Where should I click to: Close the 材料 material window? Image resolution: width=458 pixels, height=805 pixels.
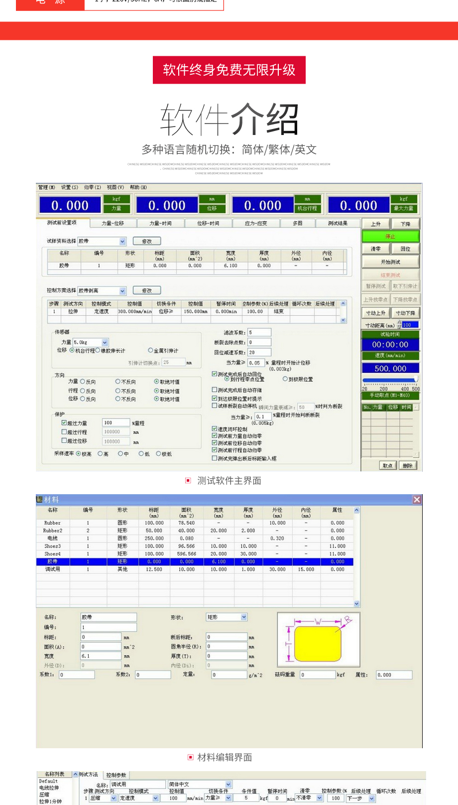tap(417, 500)
